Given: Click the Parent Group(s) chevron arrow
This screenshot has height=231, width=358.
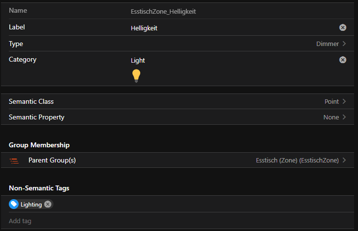Looking at the screenshot, I should 344,161.
